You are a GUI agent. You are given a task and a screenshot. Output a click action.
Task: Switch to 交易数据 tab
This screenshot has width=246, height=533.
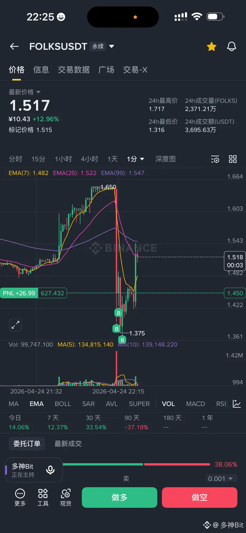point(74,70)
